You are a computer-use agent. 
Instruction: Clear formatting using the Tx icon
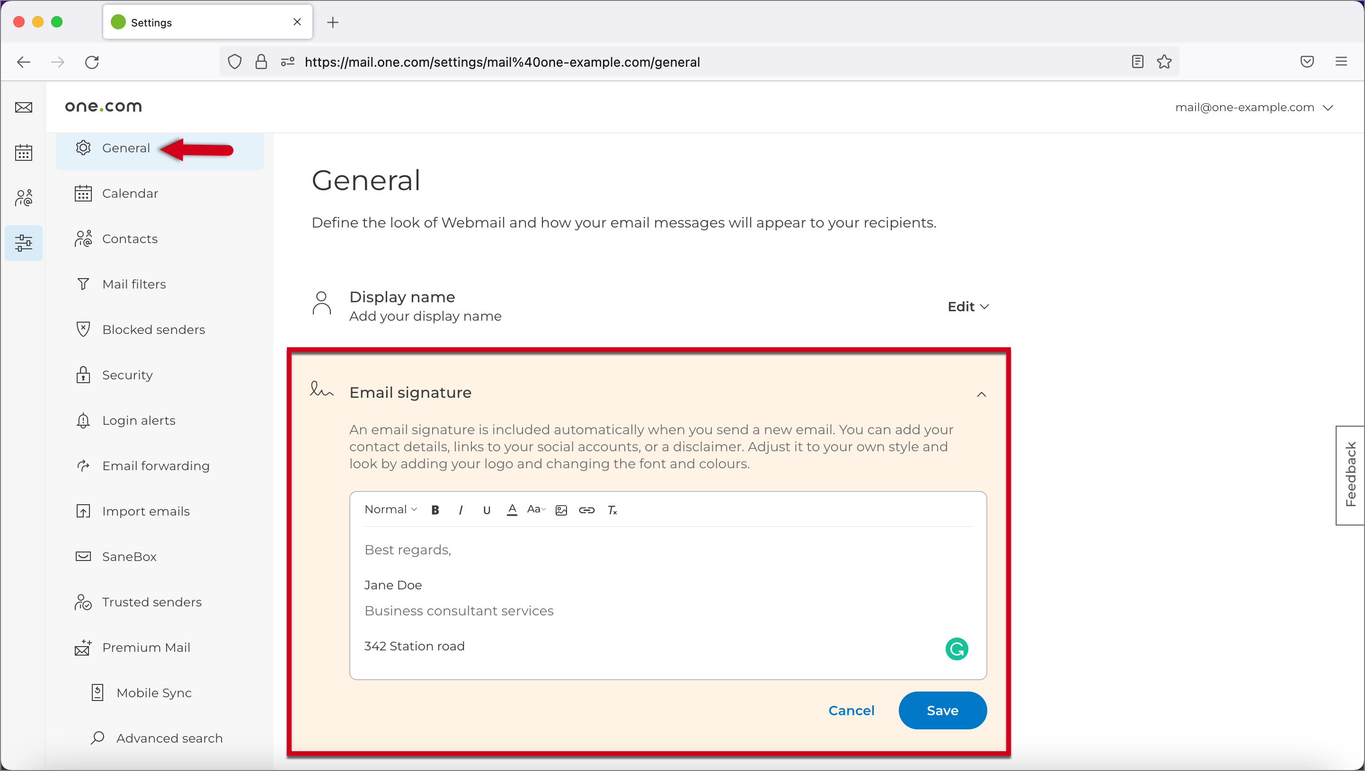point(612,510)
